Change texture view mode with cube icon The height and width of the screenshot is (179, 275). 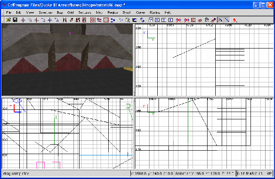tap(128, 20)
